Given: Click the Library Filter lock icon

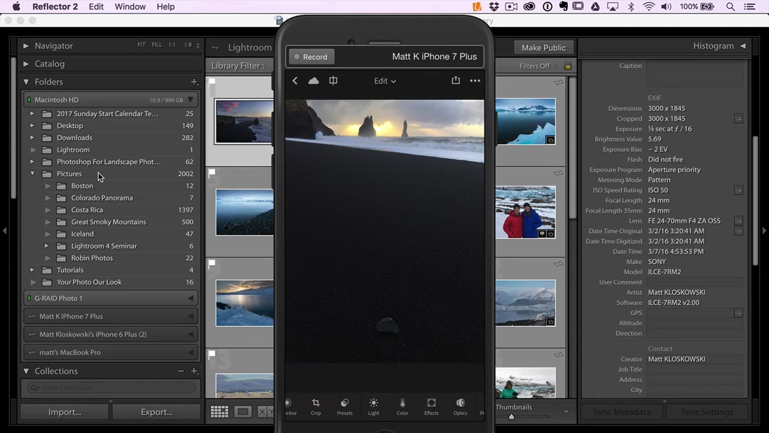Looking at the screenshot, I should [568, 65].
